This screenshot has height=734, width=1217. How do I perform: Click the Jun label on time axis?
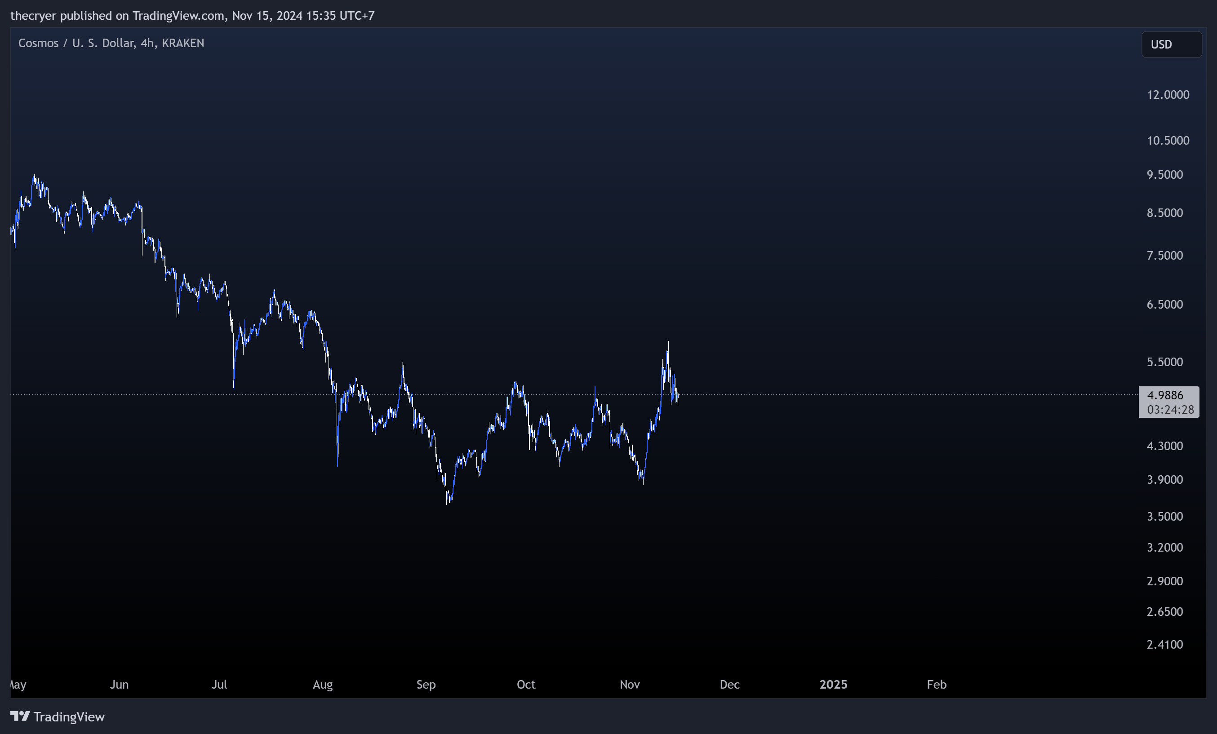tap(119, 684)
